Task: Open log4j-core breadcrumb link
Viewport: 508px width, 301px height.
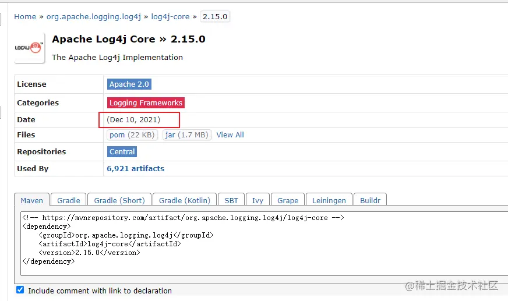Action: (x=170, y=16)
